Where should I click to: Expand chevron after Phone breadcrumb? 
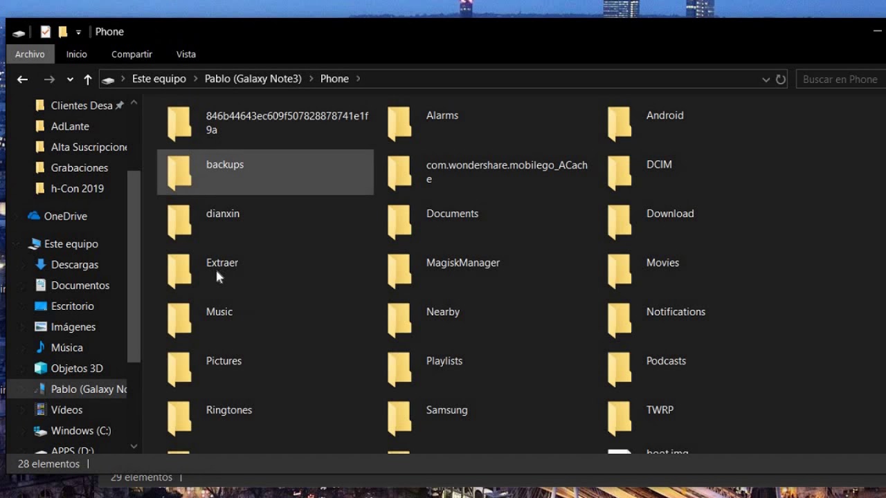[358, 79]
